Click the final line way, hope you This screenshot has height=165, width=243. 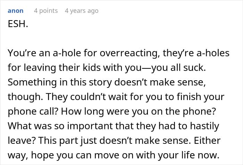pyautogui.click(x=114, y=155)
